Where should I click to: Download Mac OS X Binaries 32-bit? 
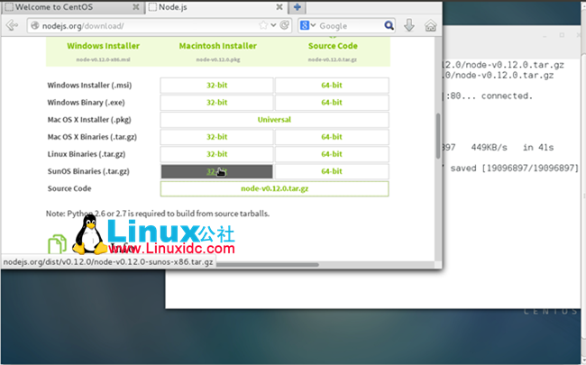tap(216, 137)
